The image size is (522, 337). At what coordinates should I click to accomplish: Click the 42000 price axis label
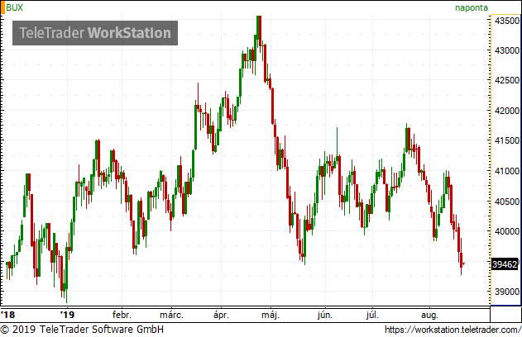pyautogui.click(x=506, y=111)
